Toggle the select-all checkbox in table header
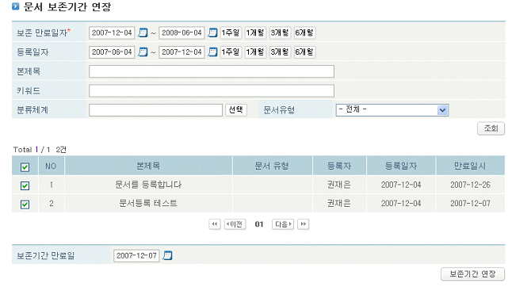 click(25, 167)
